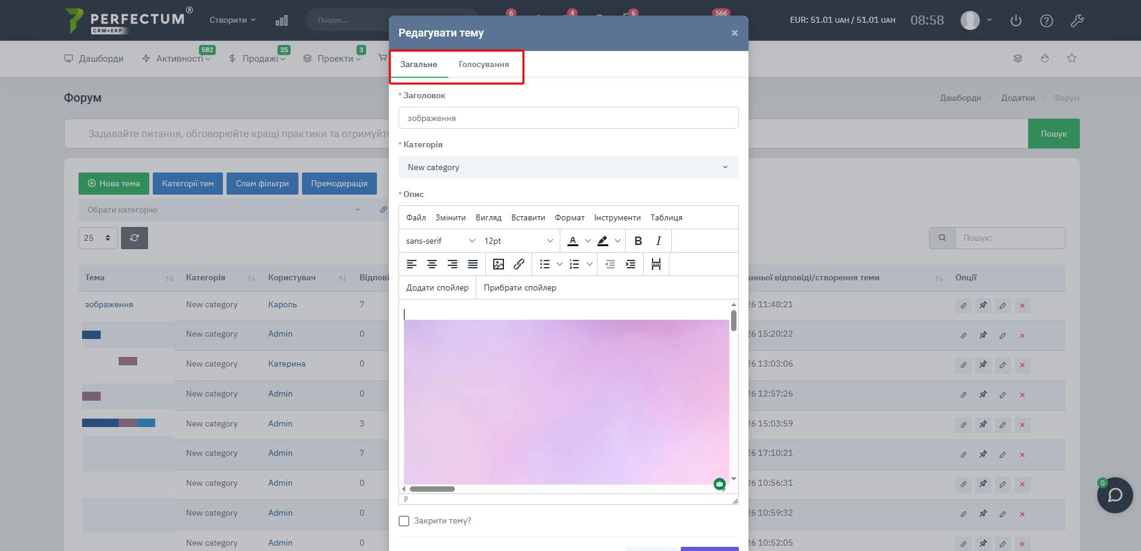Switch to the Голосування tab
Screen dimensions: 1141x551
click(484, 64)
